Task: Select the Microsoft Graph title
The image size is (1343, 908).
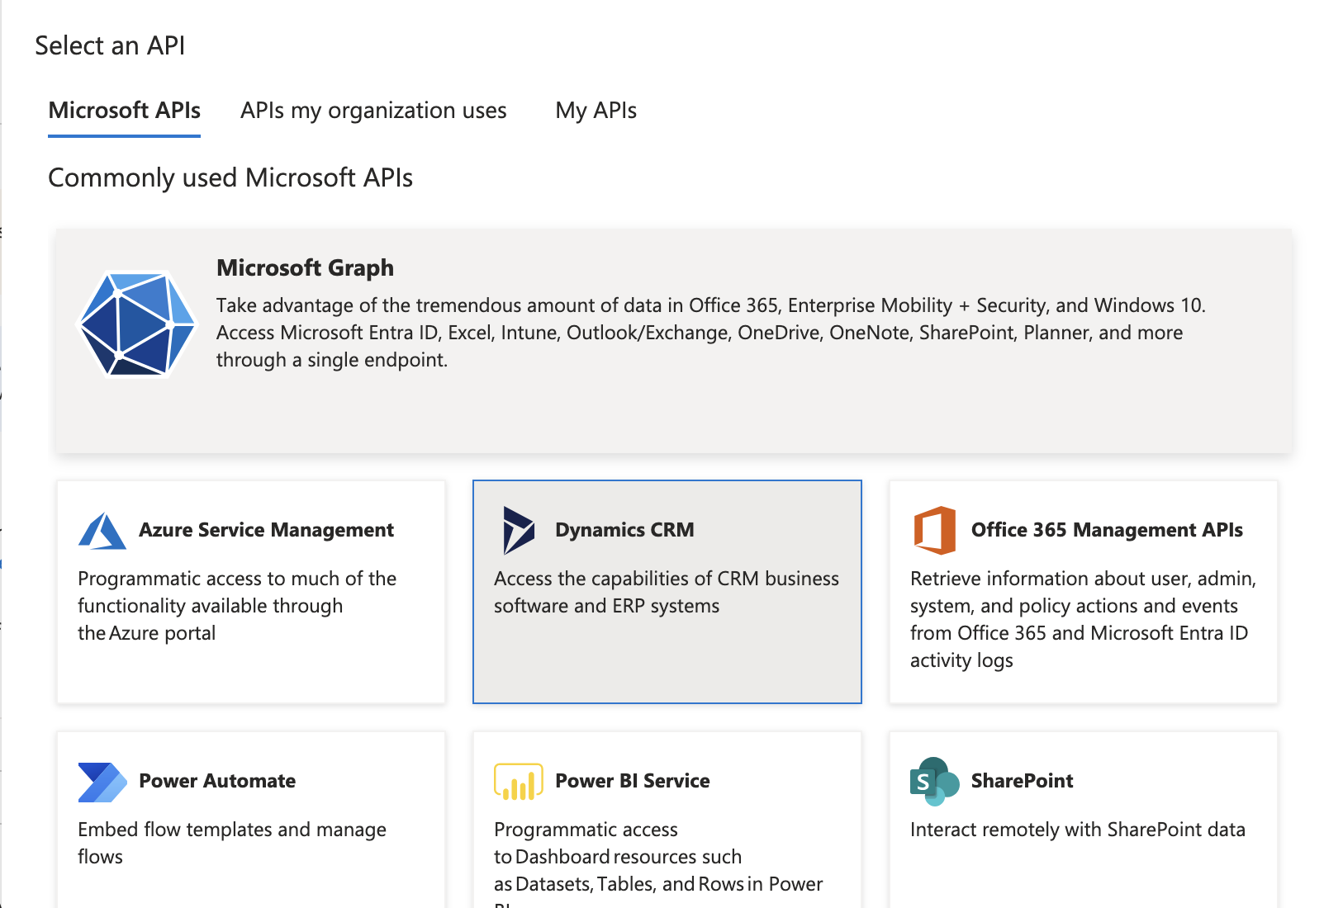Action: click(305, 267)
